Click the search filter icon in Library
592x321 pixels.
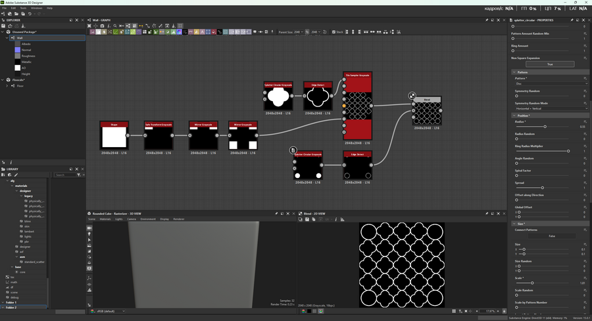click(x=79, y=175)
